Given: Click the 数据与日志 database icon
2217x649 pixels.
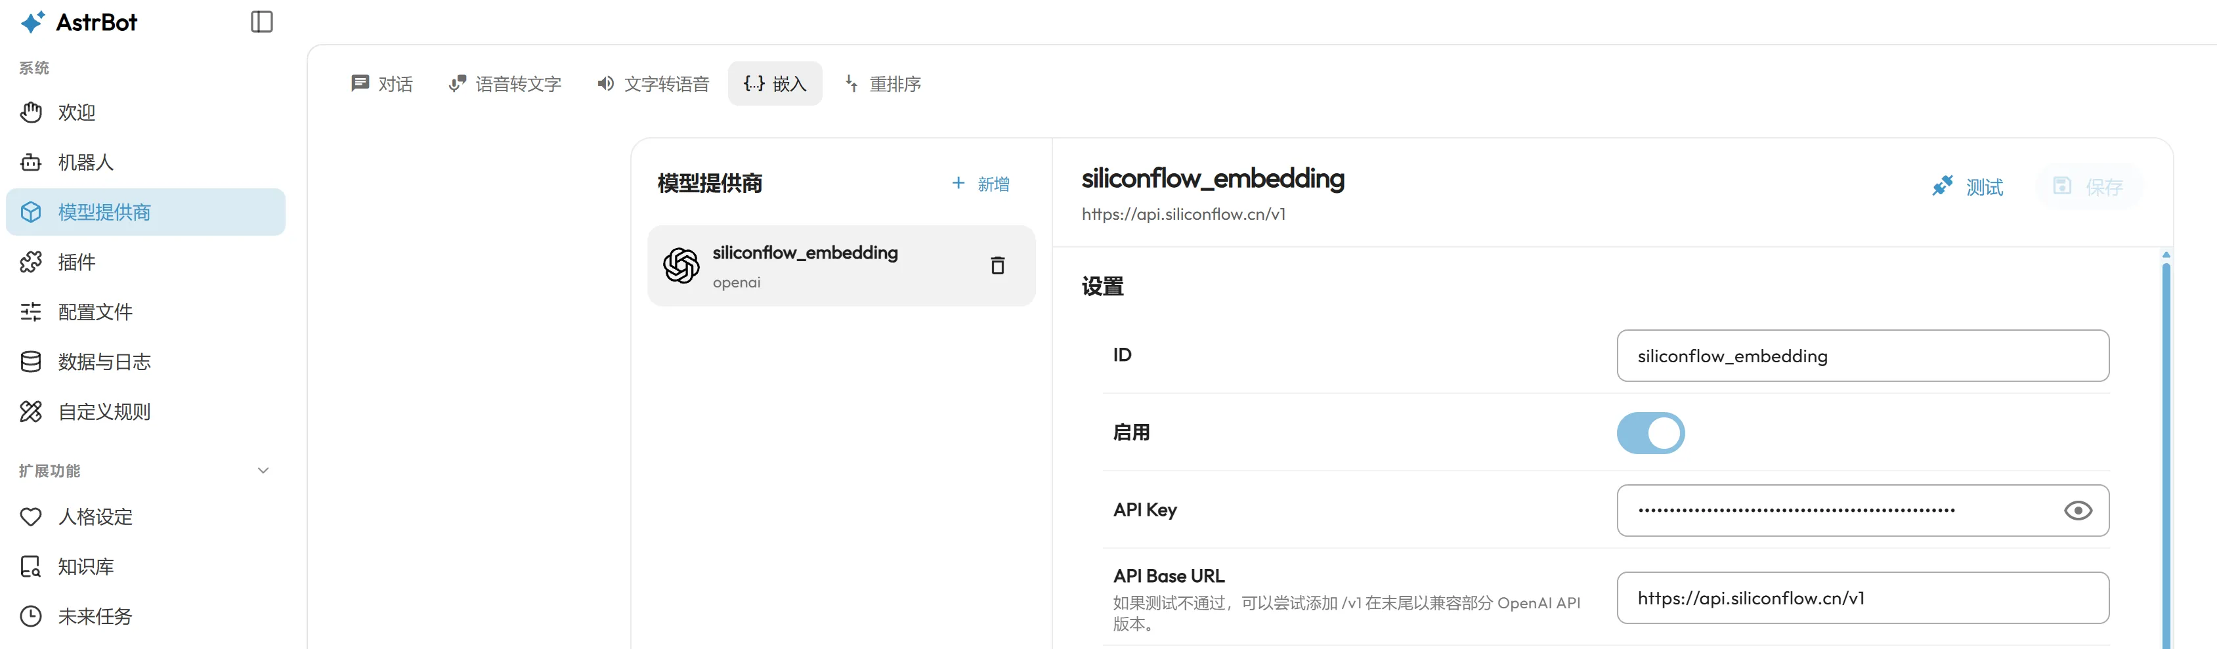Looking at the screenshot, I should pyautogui.click(x=31, y=362).
